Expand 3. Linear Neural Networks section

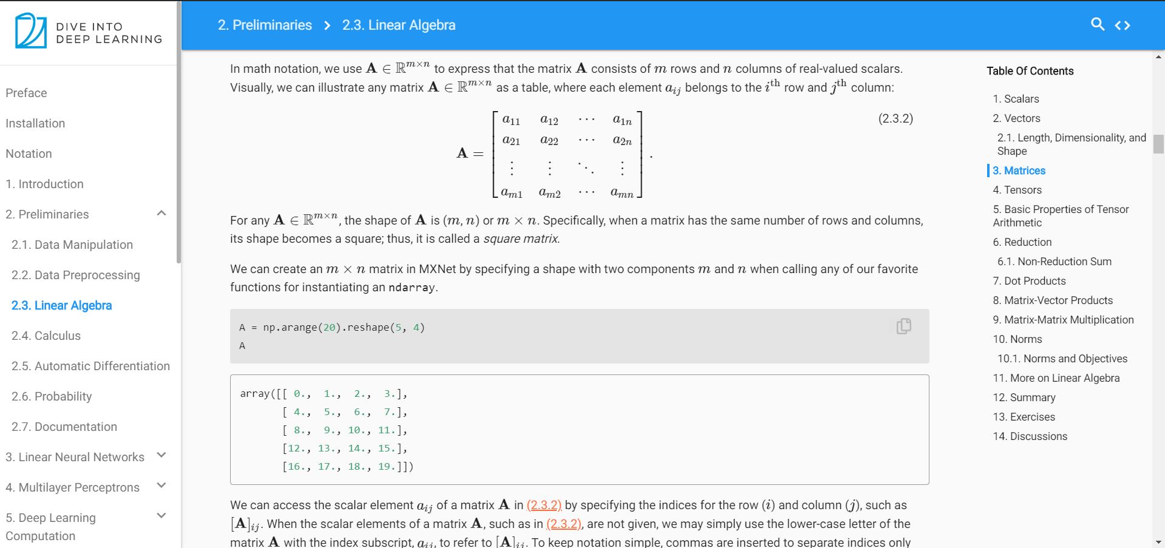click(x=161, y=455)
